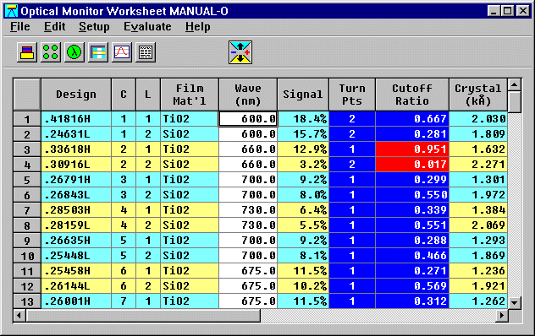The width and height of the screenshot is (535, 336).
Task: Click the arrows compress toolbar icon
Action: (240, 52)
